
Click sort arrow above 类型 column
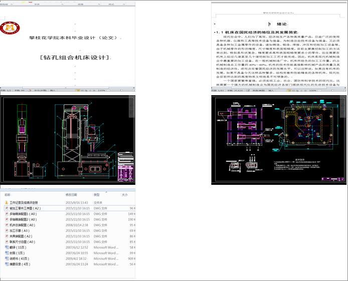pyautogui.click(x=106, y=192)
